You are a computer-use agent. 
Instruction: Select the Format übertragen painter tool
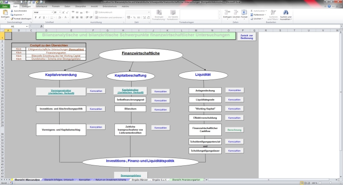13,19
